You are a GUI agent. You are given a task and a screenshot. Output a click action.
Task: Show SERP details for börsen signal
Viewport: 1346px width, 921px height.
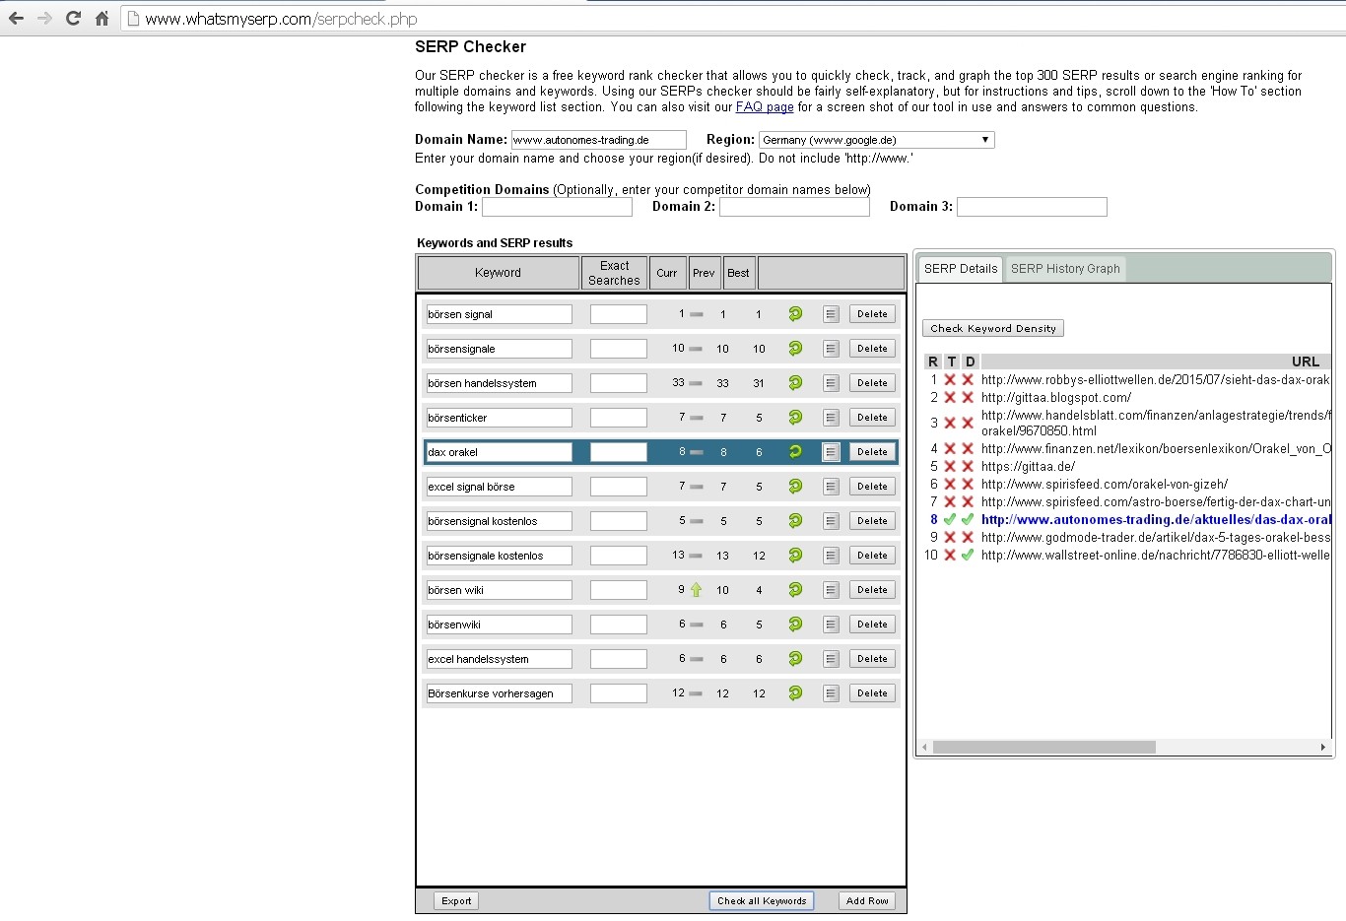831,314
